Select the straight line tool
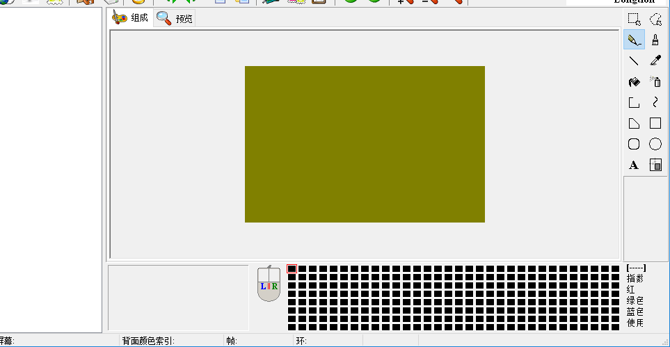 [x=634, y=61]
